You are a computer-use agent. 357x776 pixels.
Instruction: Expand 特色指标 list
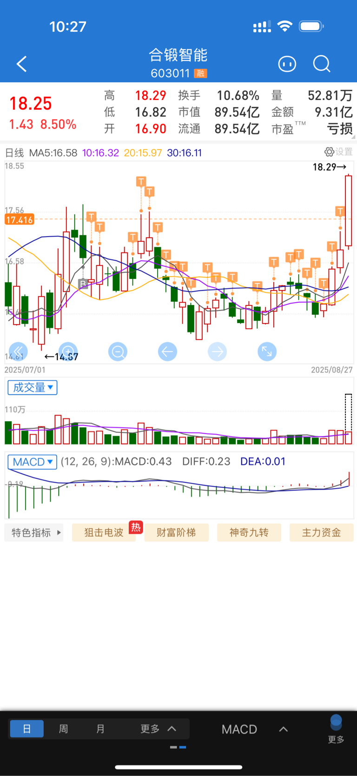(34, 532)
